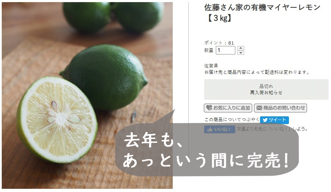Click the envelope icon for 商品のお問い合わせ
The width and height of the screenshot is (331, 192).
tap(259, 108)
